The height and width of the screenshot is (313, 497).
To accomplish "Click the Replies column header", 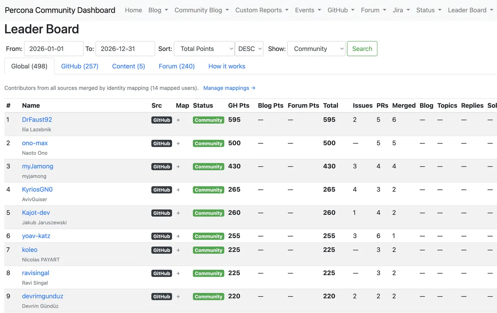I will point(472,106).
